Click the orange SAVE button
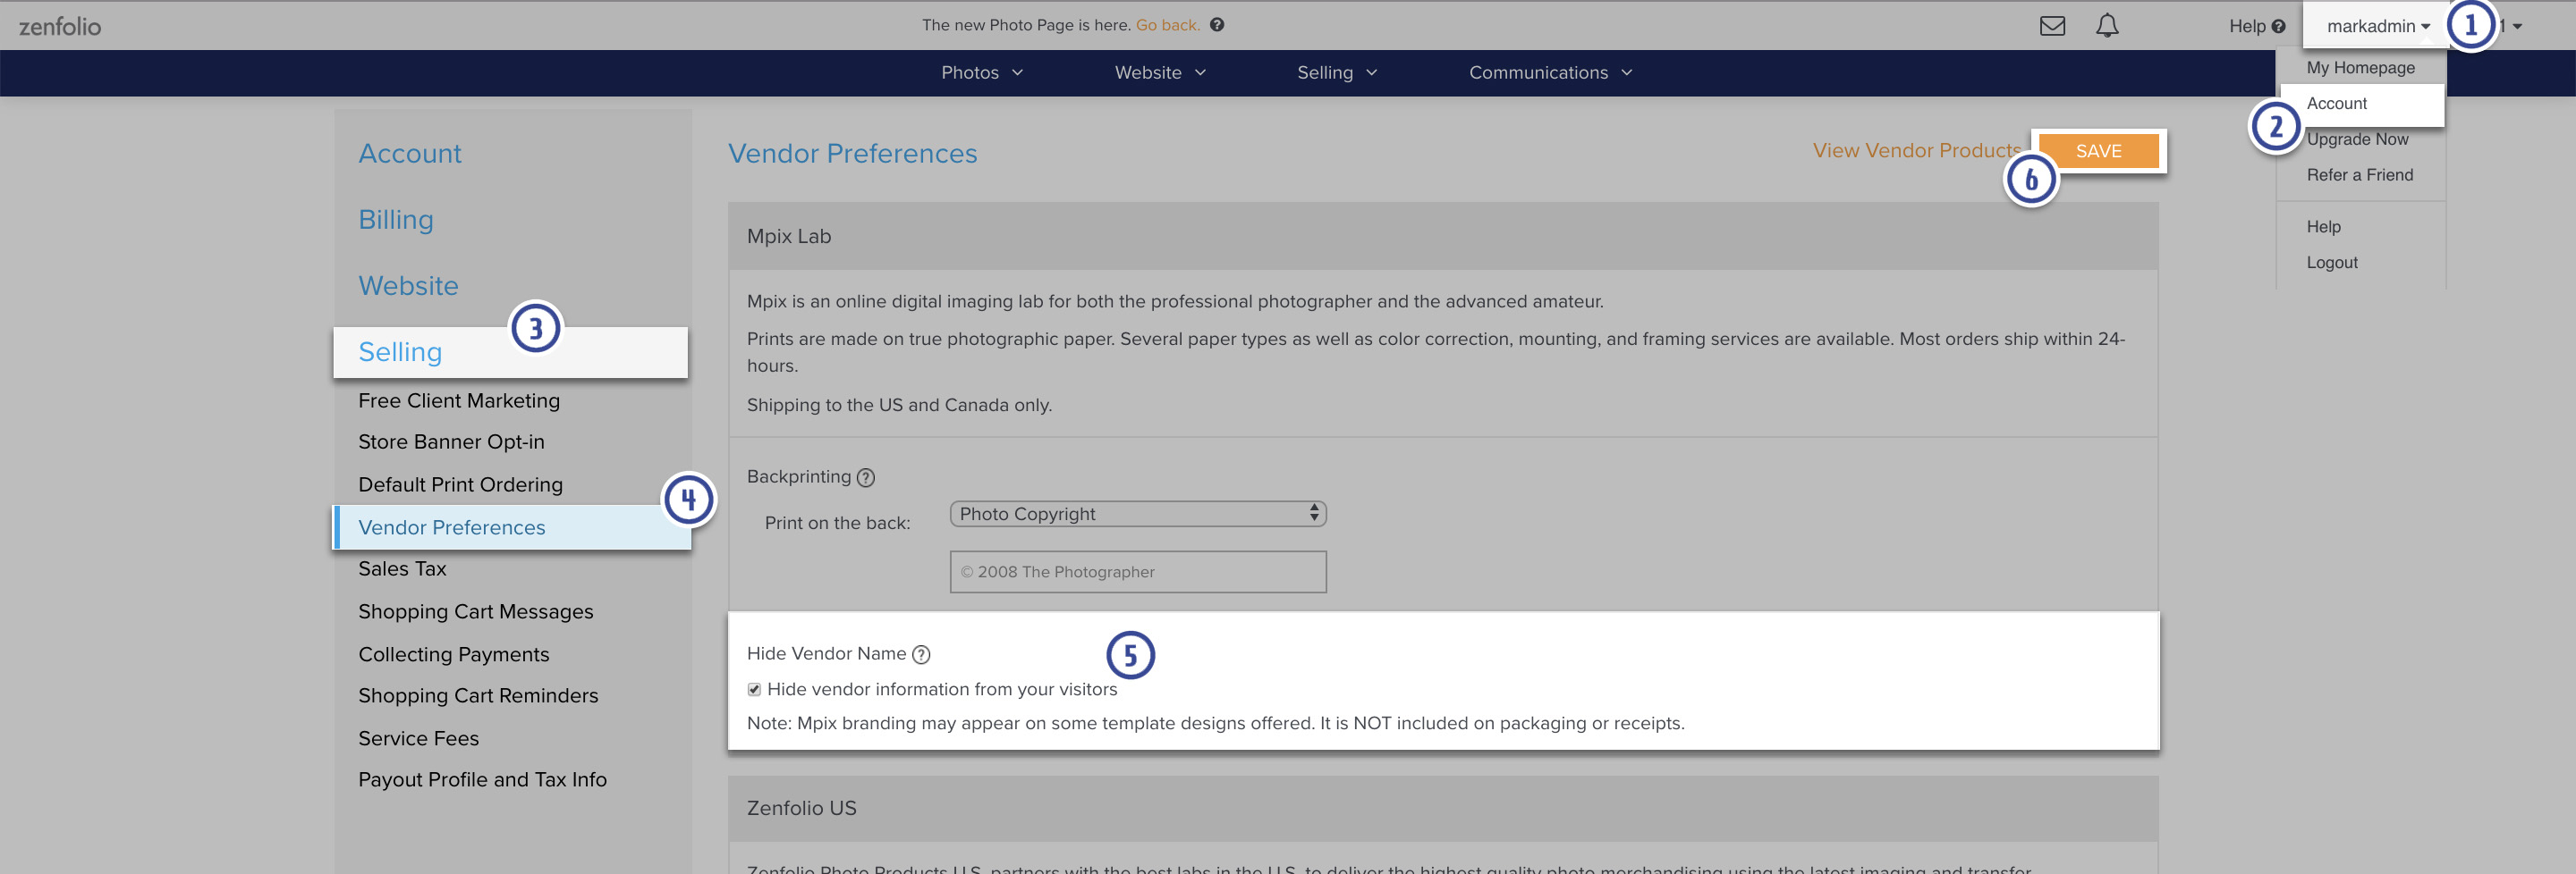 [2098, 151]
